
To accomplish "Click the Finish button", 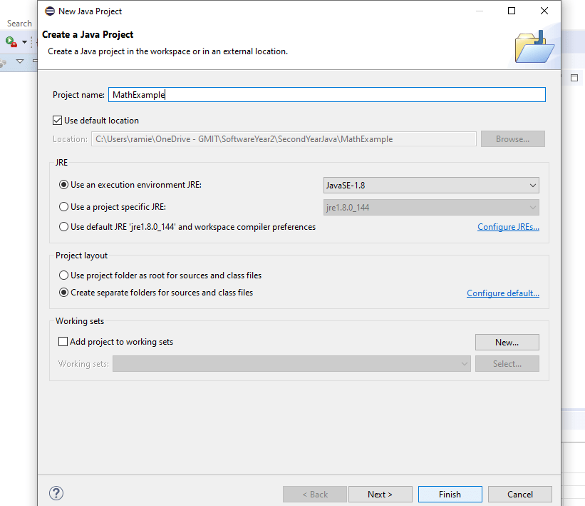I will (x=450, y=494).
